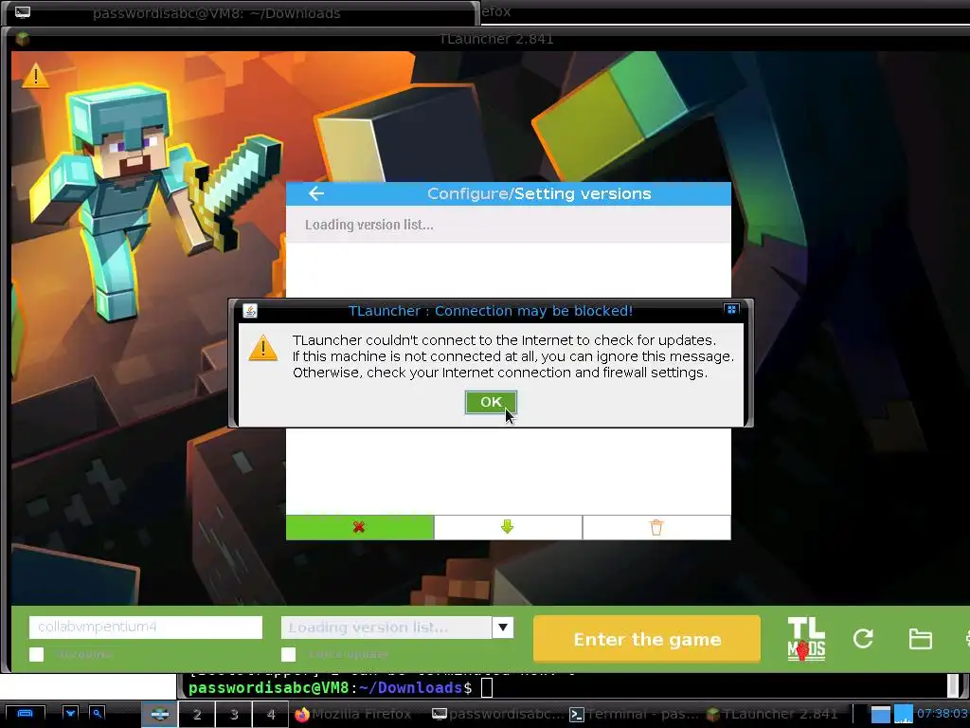
Task: Click the taskbar search magnifier icon
Action: pyautogui.click(x=97, y=714)
